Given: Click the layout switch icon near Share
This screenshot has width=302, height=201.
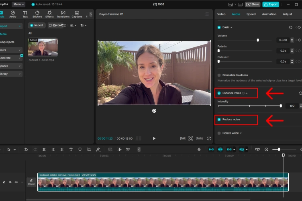Looking at the screenshot, I should 231,4.
